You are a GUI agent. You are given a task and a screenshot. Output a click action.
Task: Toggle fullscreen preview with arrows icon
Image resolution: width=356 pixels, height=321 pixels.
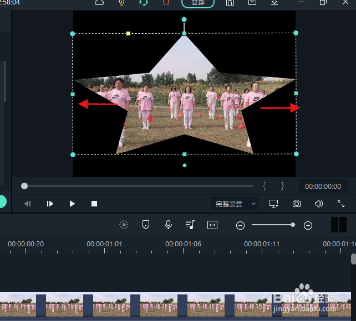click(x=341, y=204)
